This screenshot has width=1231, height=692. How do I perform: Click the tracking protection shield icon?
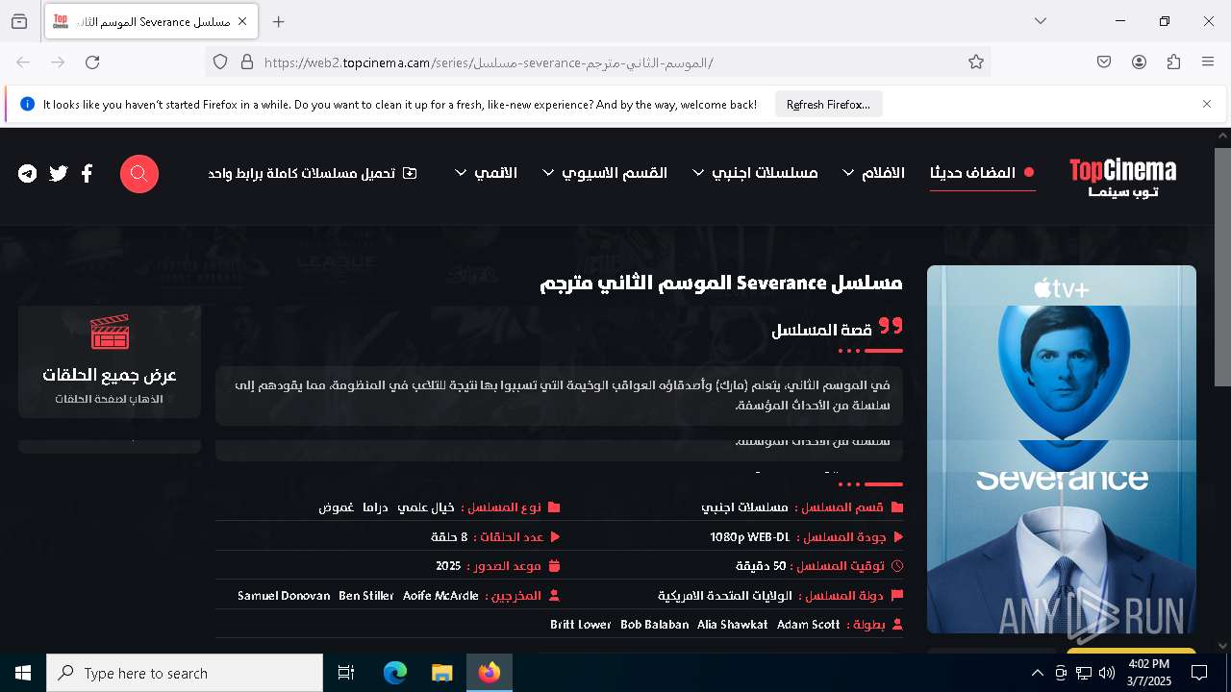(x=220, y=62)
